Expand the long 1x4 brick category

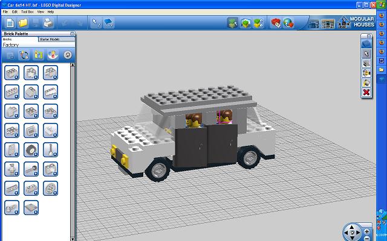tap(11, 92)
